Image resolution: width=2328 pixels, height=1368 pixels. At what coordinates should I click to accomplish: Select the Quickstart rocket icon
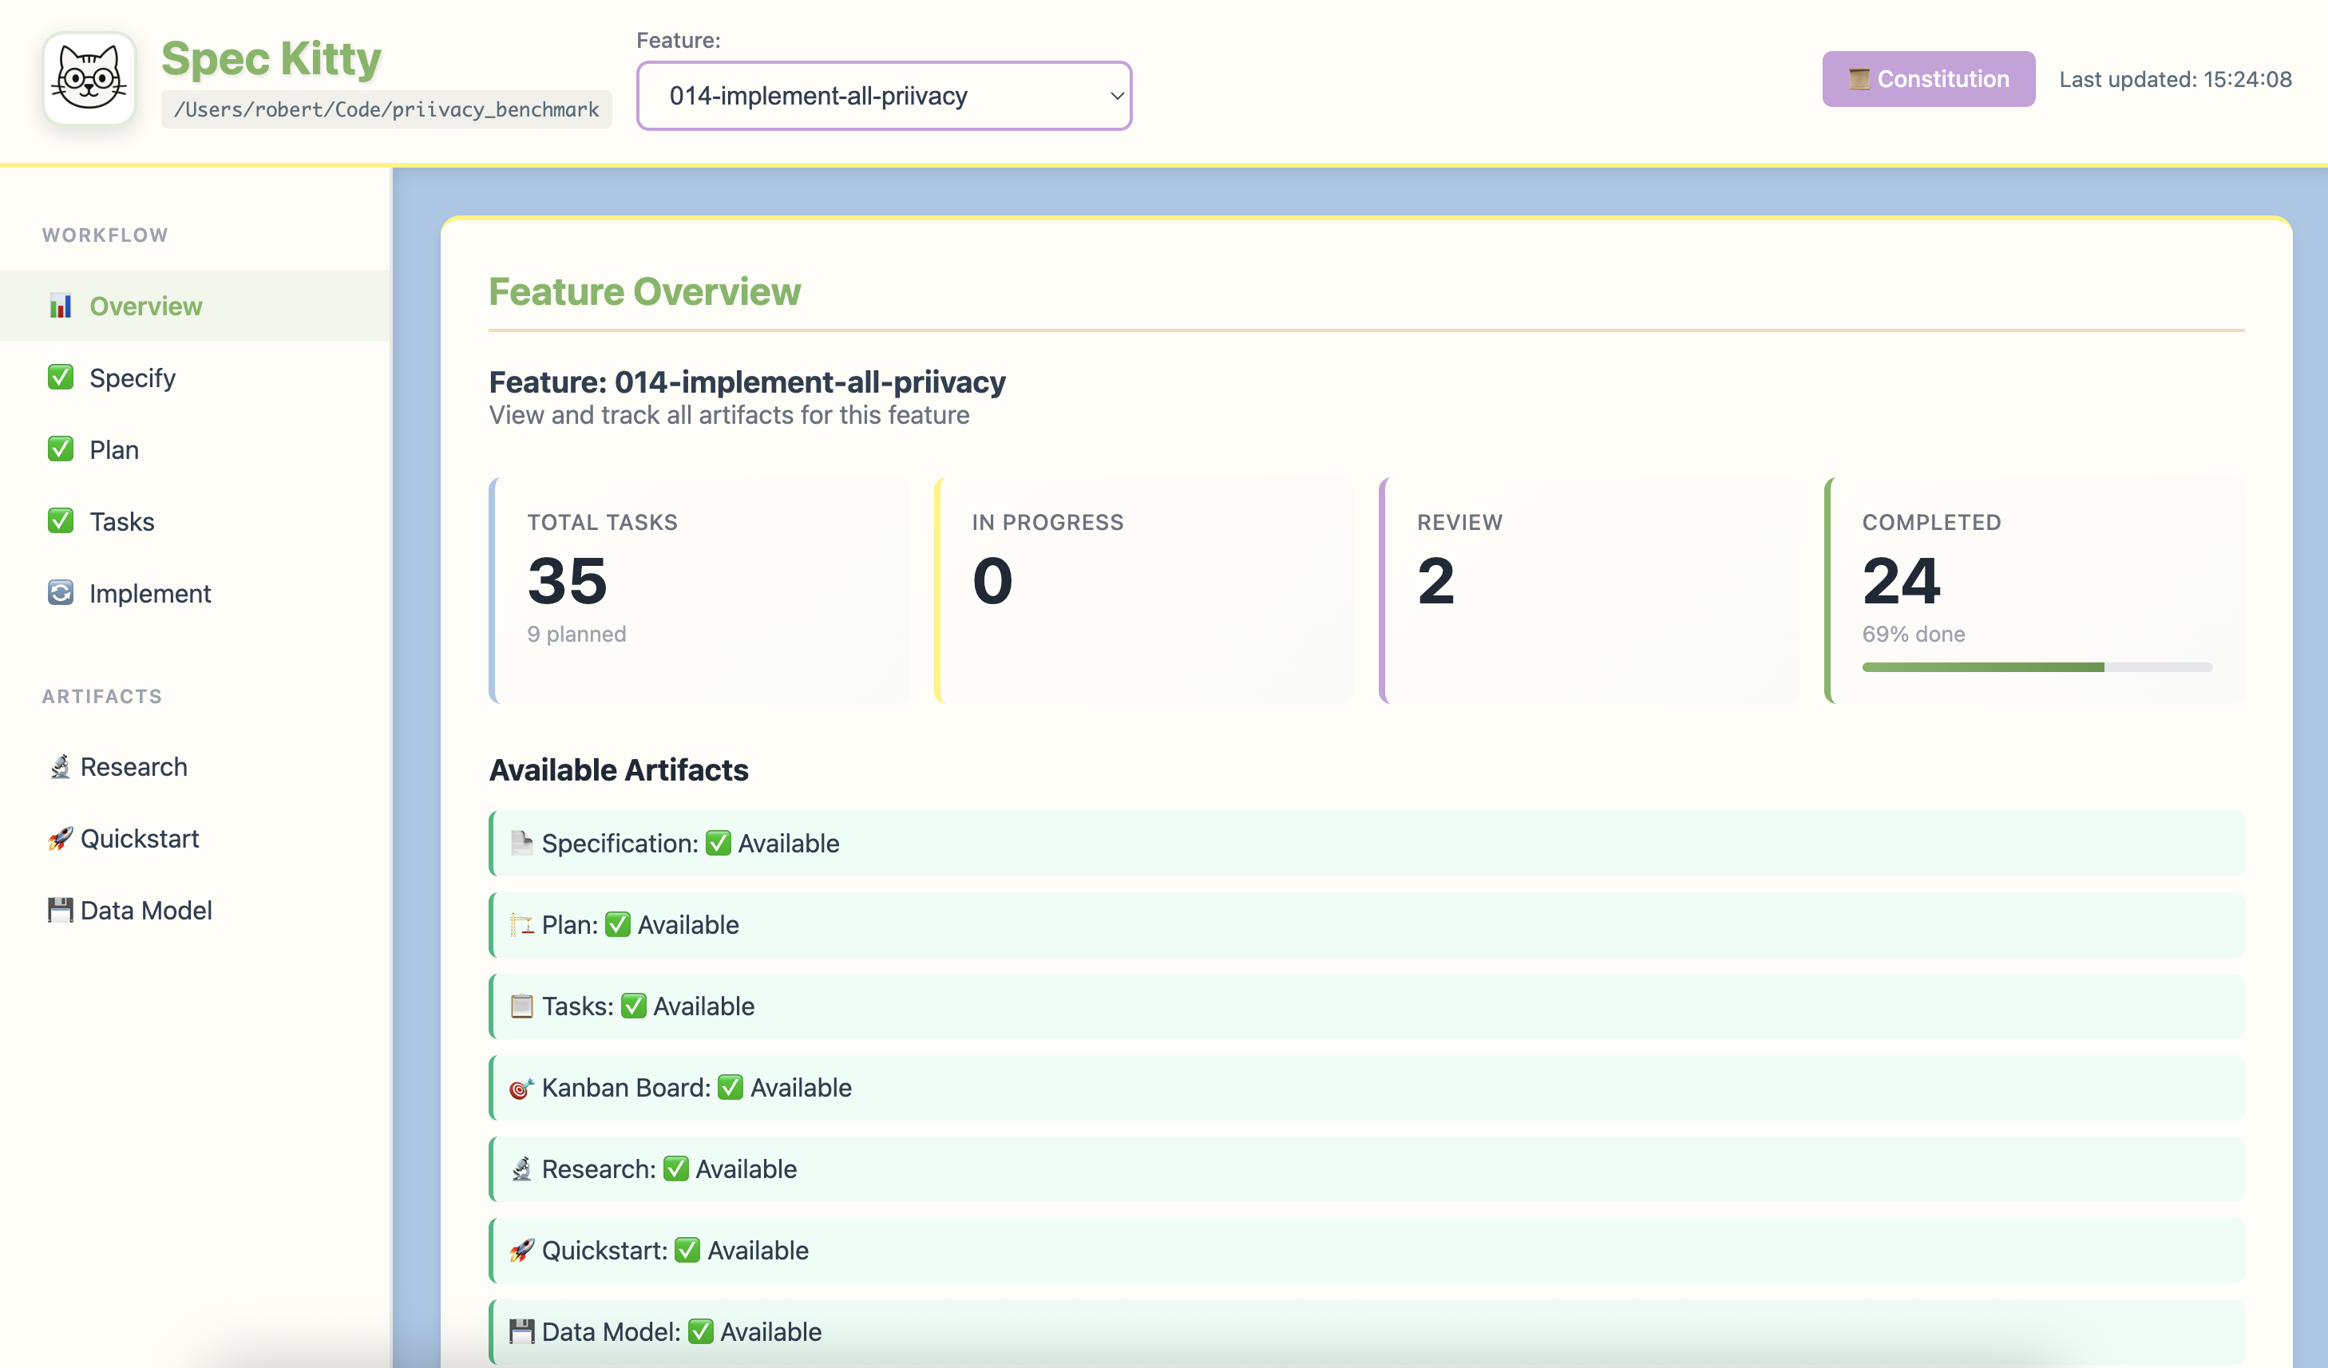pyautogui.click(x=60, y=839)
